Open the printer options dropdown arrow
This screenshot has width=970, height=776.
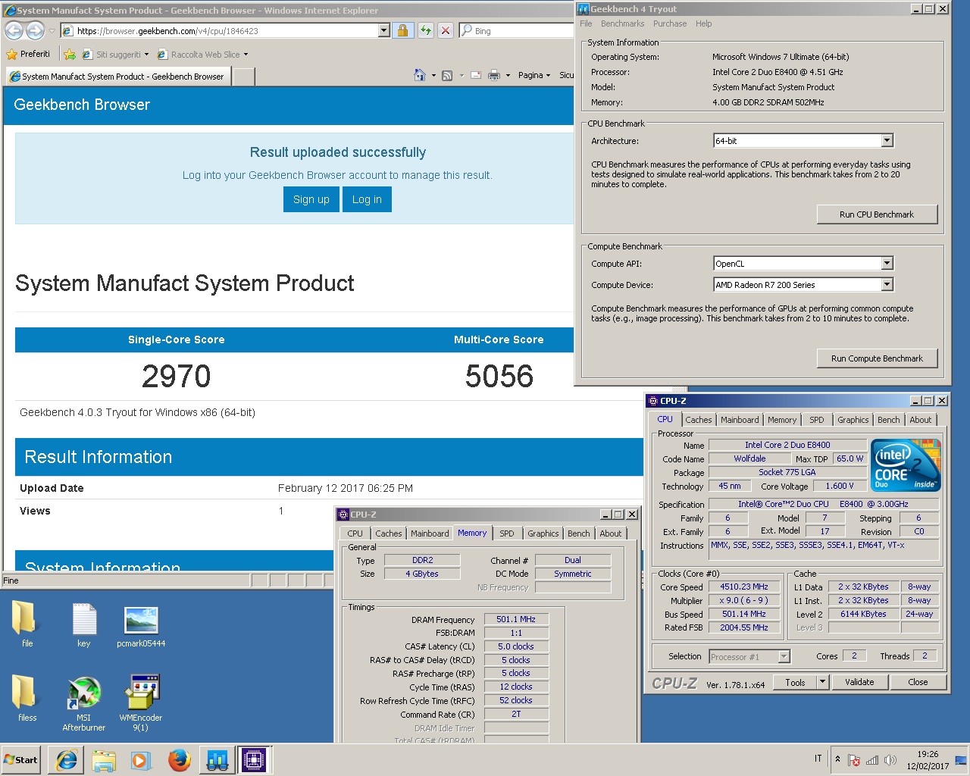[508, 75]
